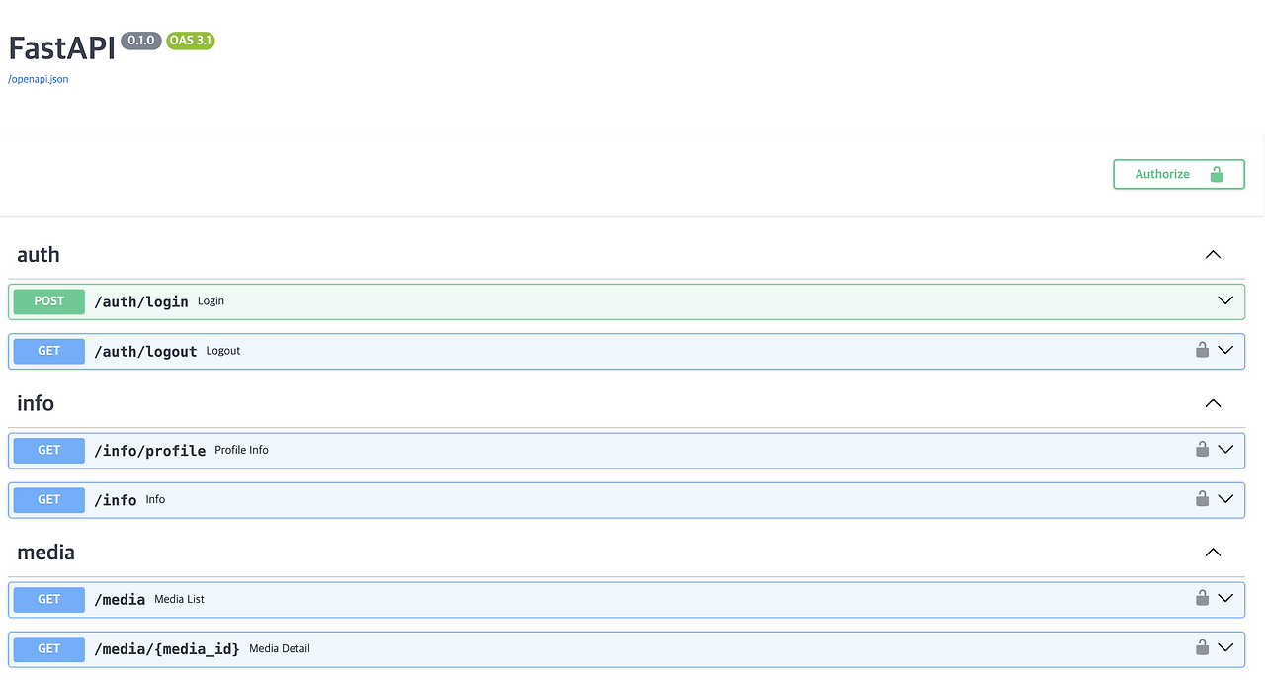Open the /openapi.json link
Viewport: 1265px width, 682px height.
(39, 79)
